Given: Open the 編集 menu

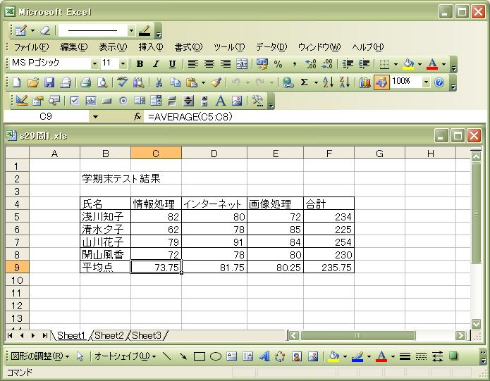Looking at the screenshot, I should click(74, 47).
